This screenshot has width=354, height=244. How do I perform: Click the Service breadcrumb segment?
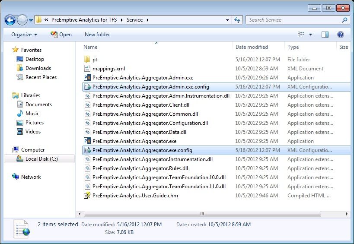tap(134, 20)
